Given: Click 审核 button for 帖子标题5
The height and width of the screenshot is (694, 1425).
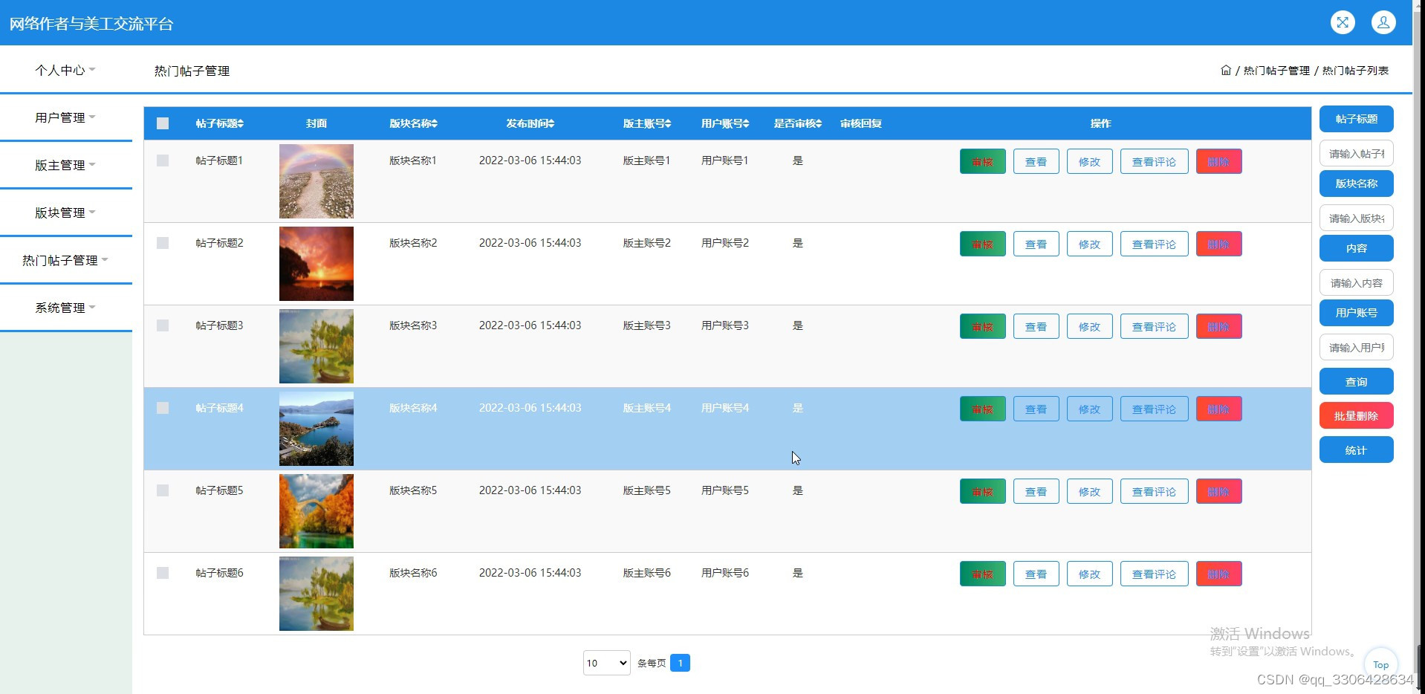Looking at the screenshot, I should [x=982, y=491].
